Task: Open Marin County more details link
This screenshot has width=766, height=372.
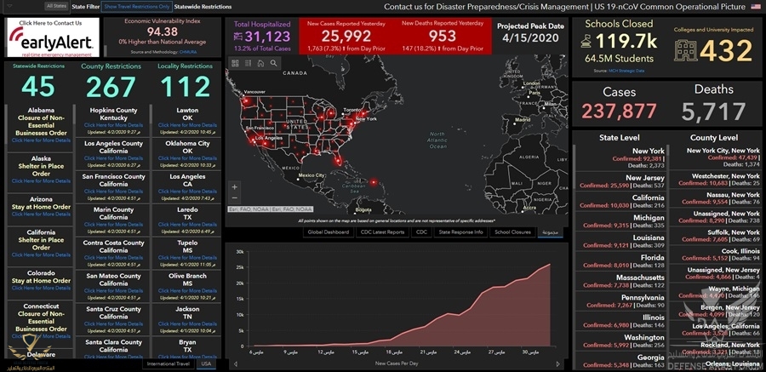Action: 113,225
